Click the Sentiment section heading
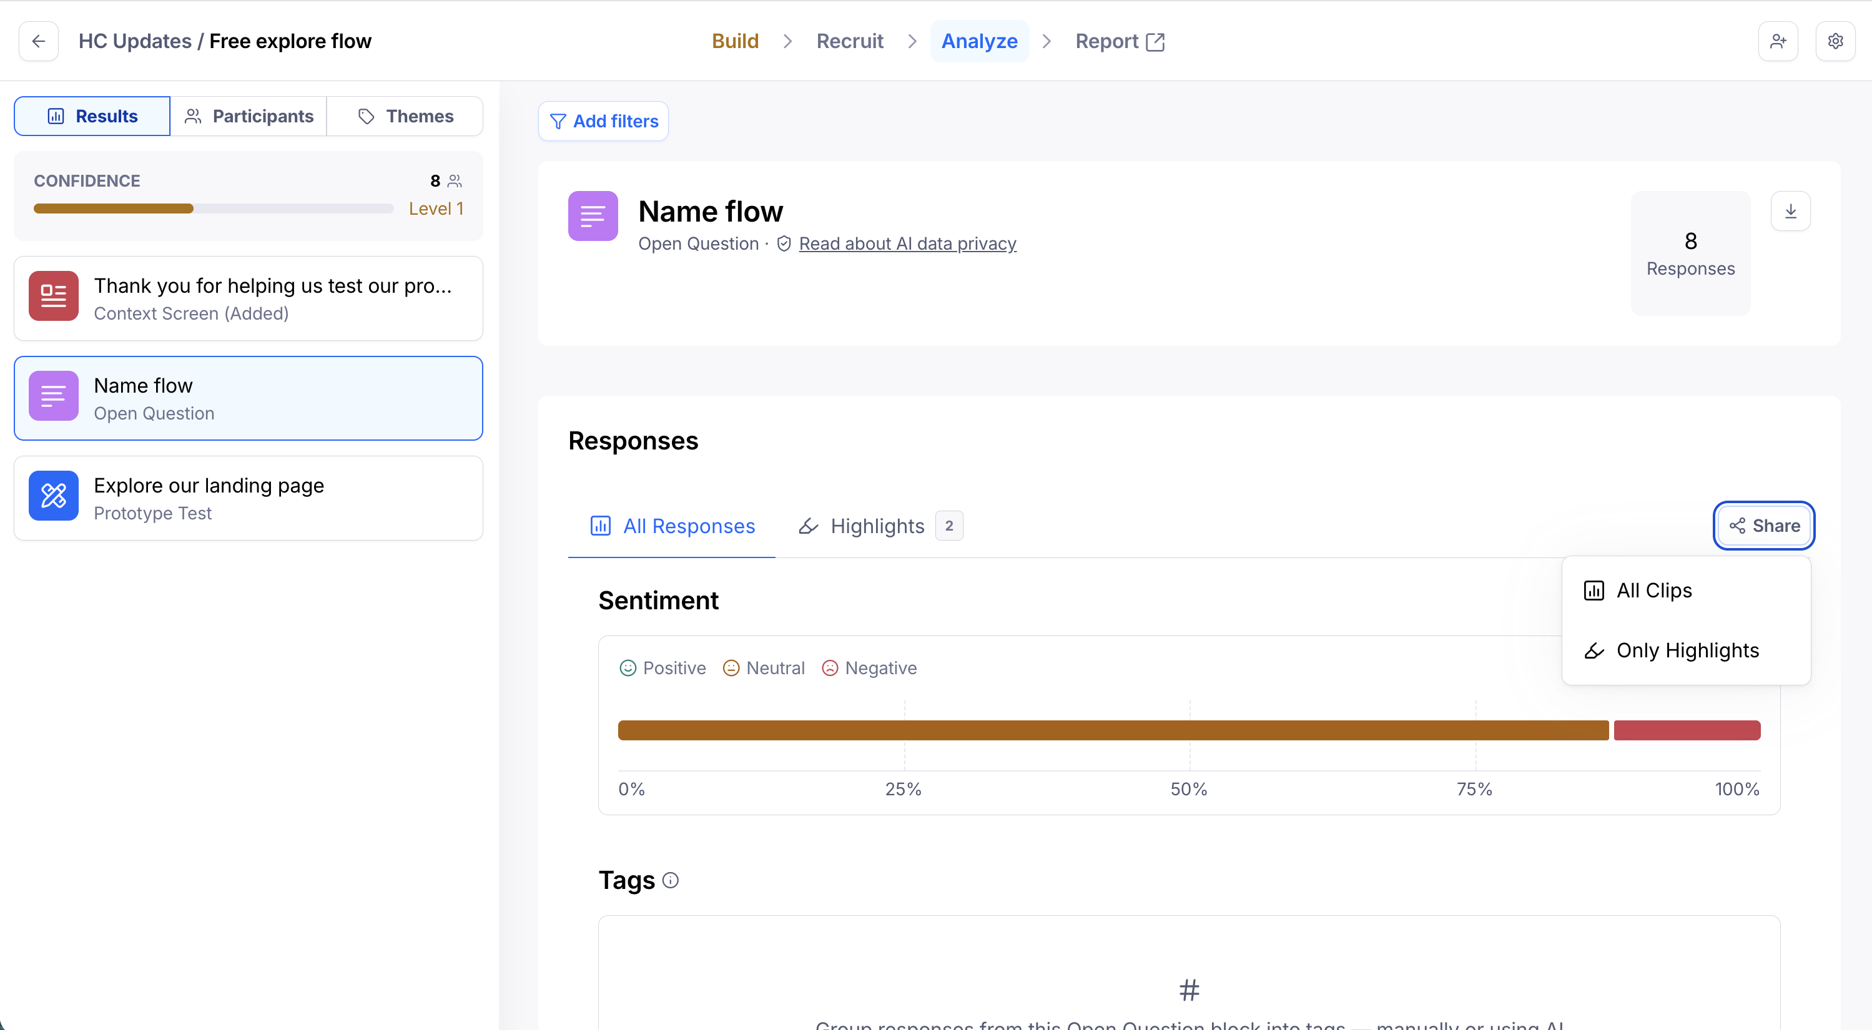Screen dimensions: 1872x1030 (x=658, y=601)
